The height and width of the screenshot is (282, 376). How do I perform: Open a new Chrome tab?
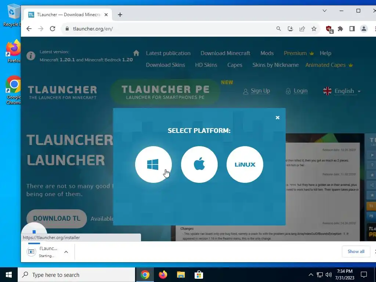pyautogui.click(x=120, y=15)
